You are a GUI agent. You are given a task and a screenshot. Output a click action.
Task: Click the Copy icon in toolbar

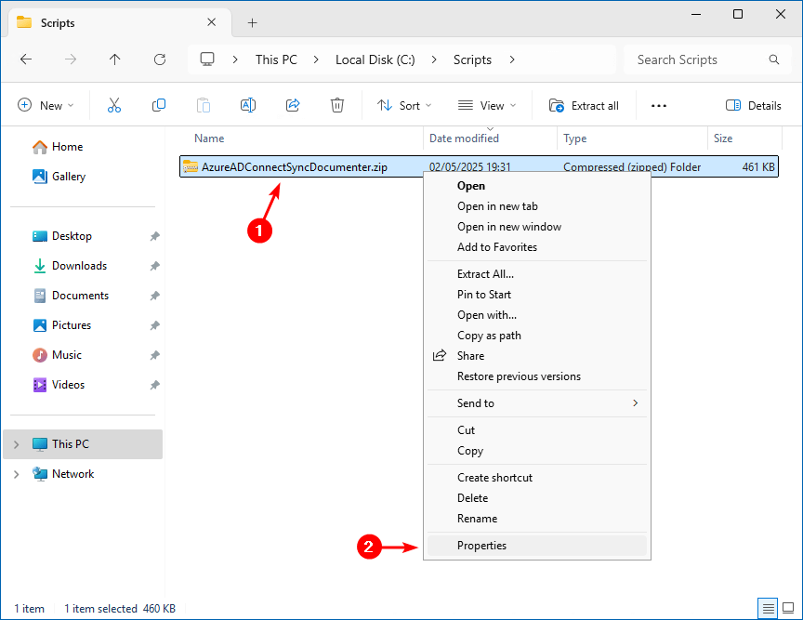159,105
